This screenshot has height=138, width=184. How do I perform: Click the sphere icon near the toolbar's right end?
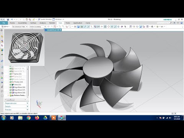click(x=158, y=26)
